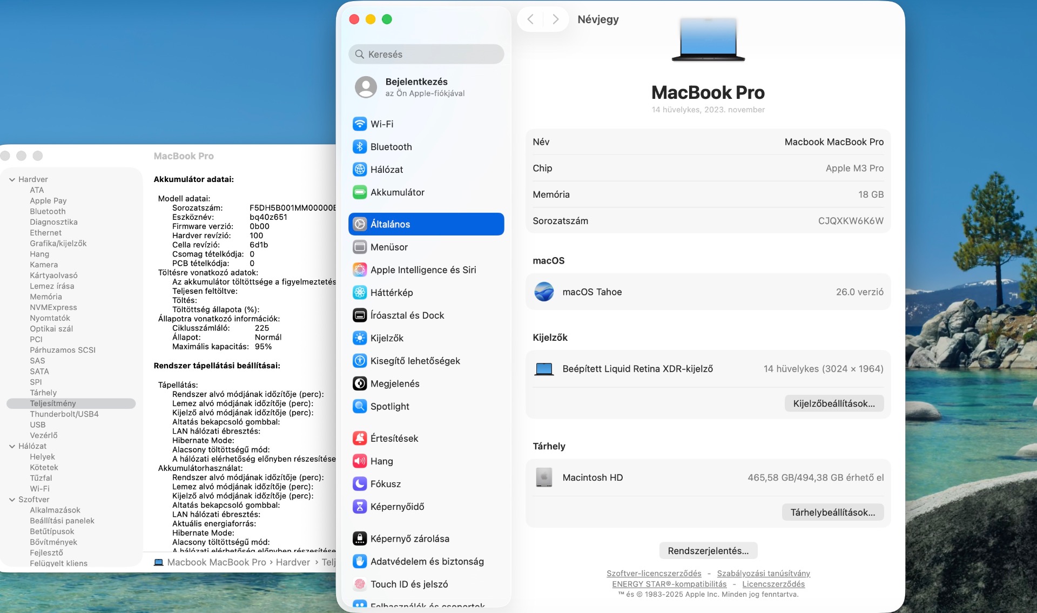The width and height of the screenshot is (1037, 613).
Task: Collapse the Hardver tree section
Action: [12, 179]
